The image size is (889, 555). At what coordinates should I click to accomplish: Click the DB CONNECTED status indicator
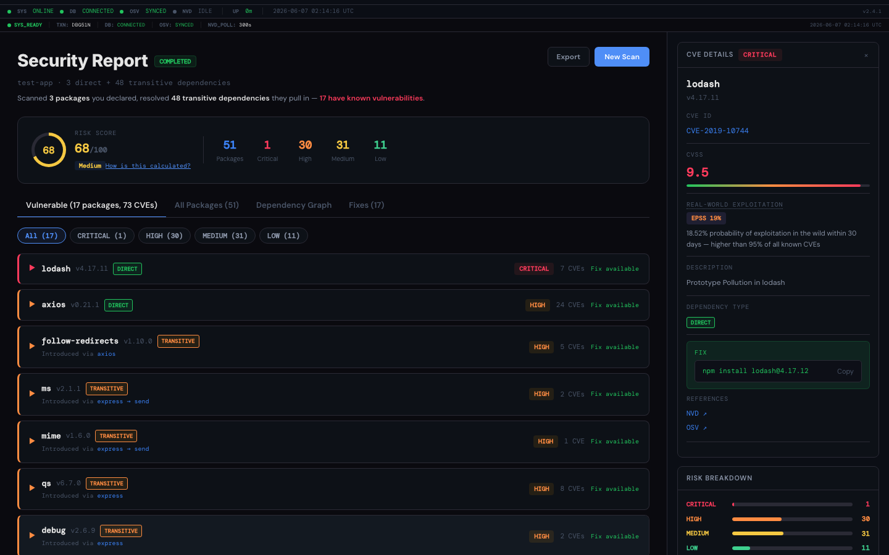[86, 11]
